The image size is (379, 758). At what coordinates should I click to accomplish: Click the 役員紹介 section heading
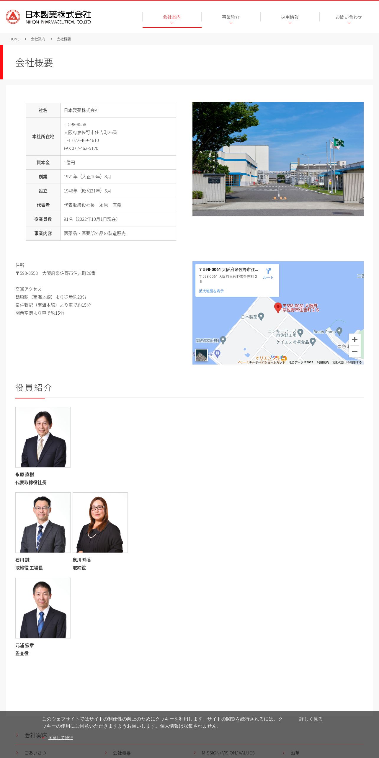point(34,388)
